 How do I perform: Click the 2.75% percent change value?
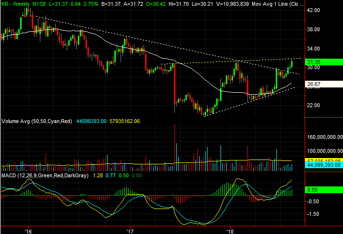coord(91,4)
